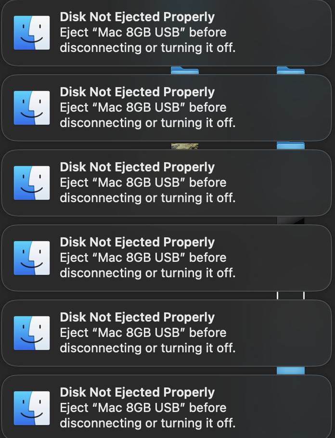Open the third notification's "Eject Mac 8GB USB" message
This screenshot has height=438, width=335.
[x=143, y=183]
